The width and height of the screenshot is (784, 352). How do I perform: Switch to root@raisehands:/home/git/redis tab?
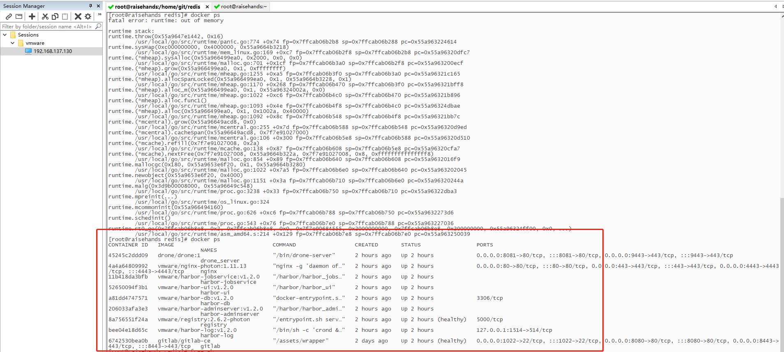pos(157,7)
